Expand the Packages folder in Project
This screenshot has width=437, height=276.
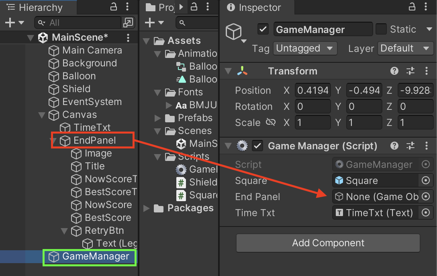coord(146,208)
